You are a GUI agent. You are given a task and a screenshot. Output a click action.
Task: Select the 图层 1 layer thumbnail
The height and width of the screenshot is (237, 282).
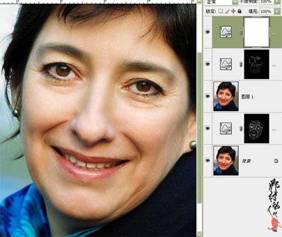pos(226,97)
